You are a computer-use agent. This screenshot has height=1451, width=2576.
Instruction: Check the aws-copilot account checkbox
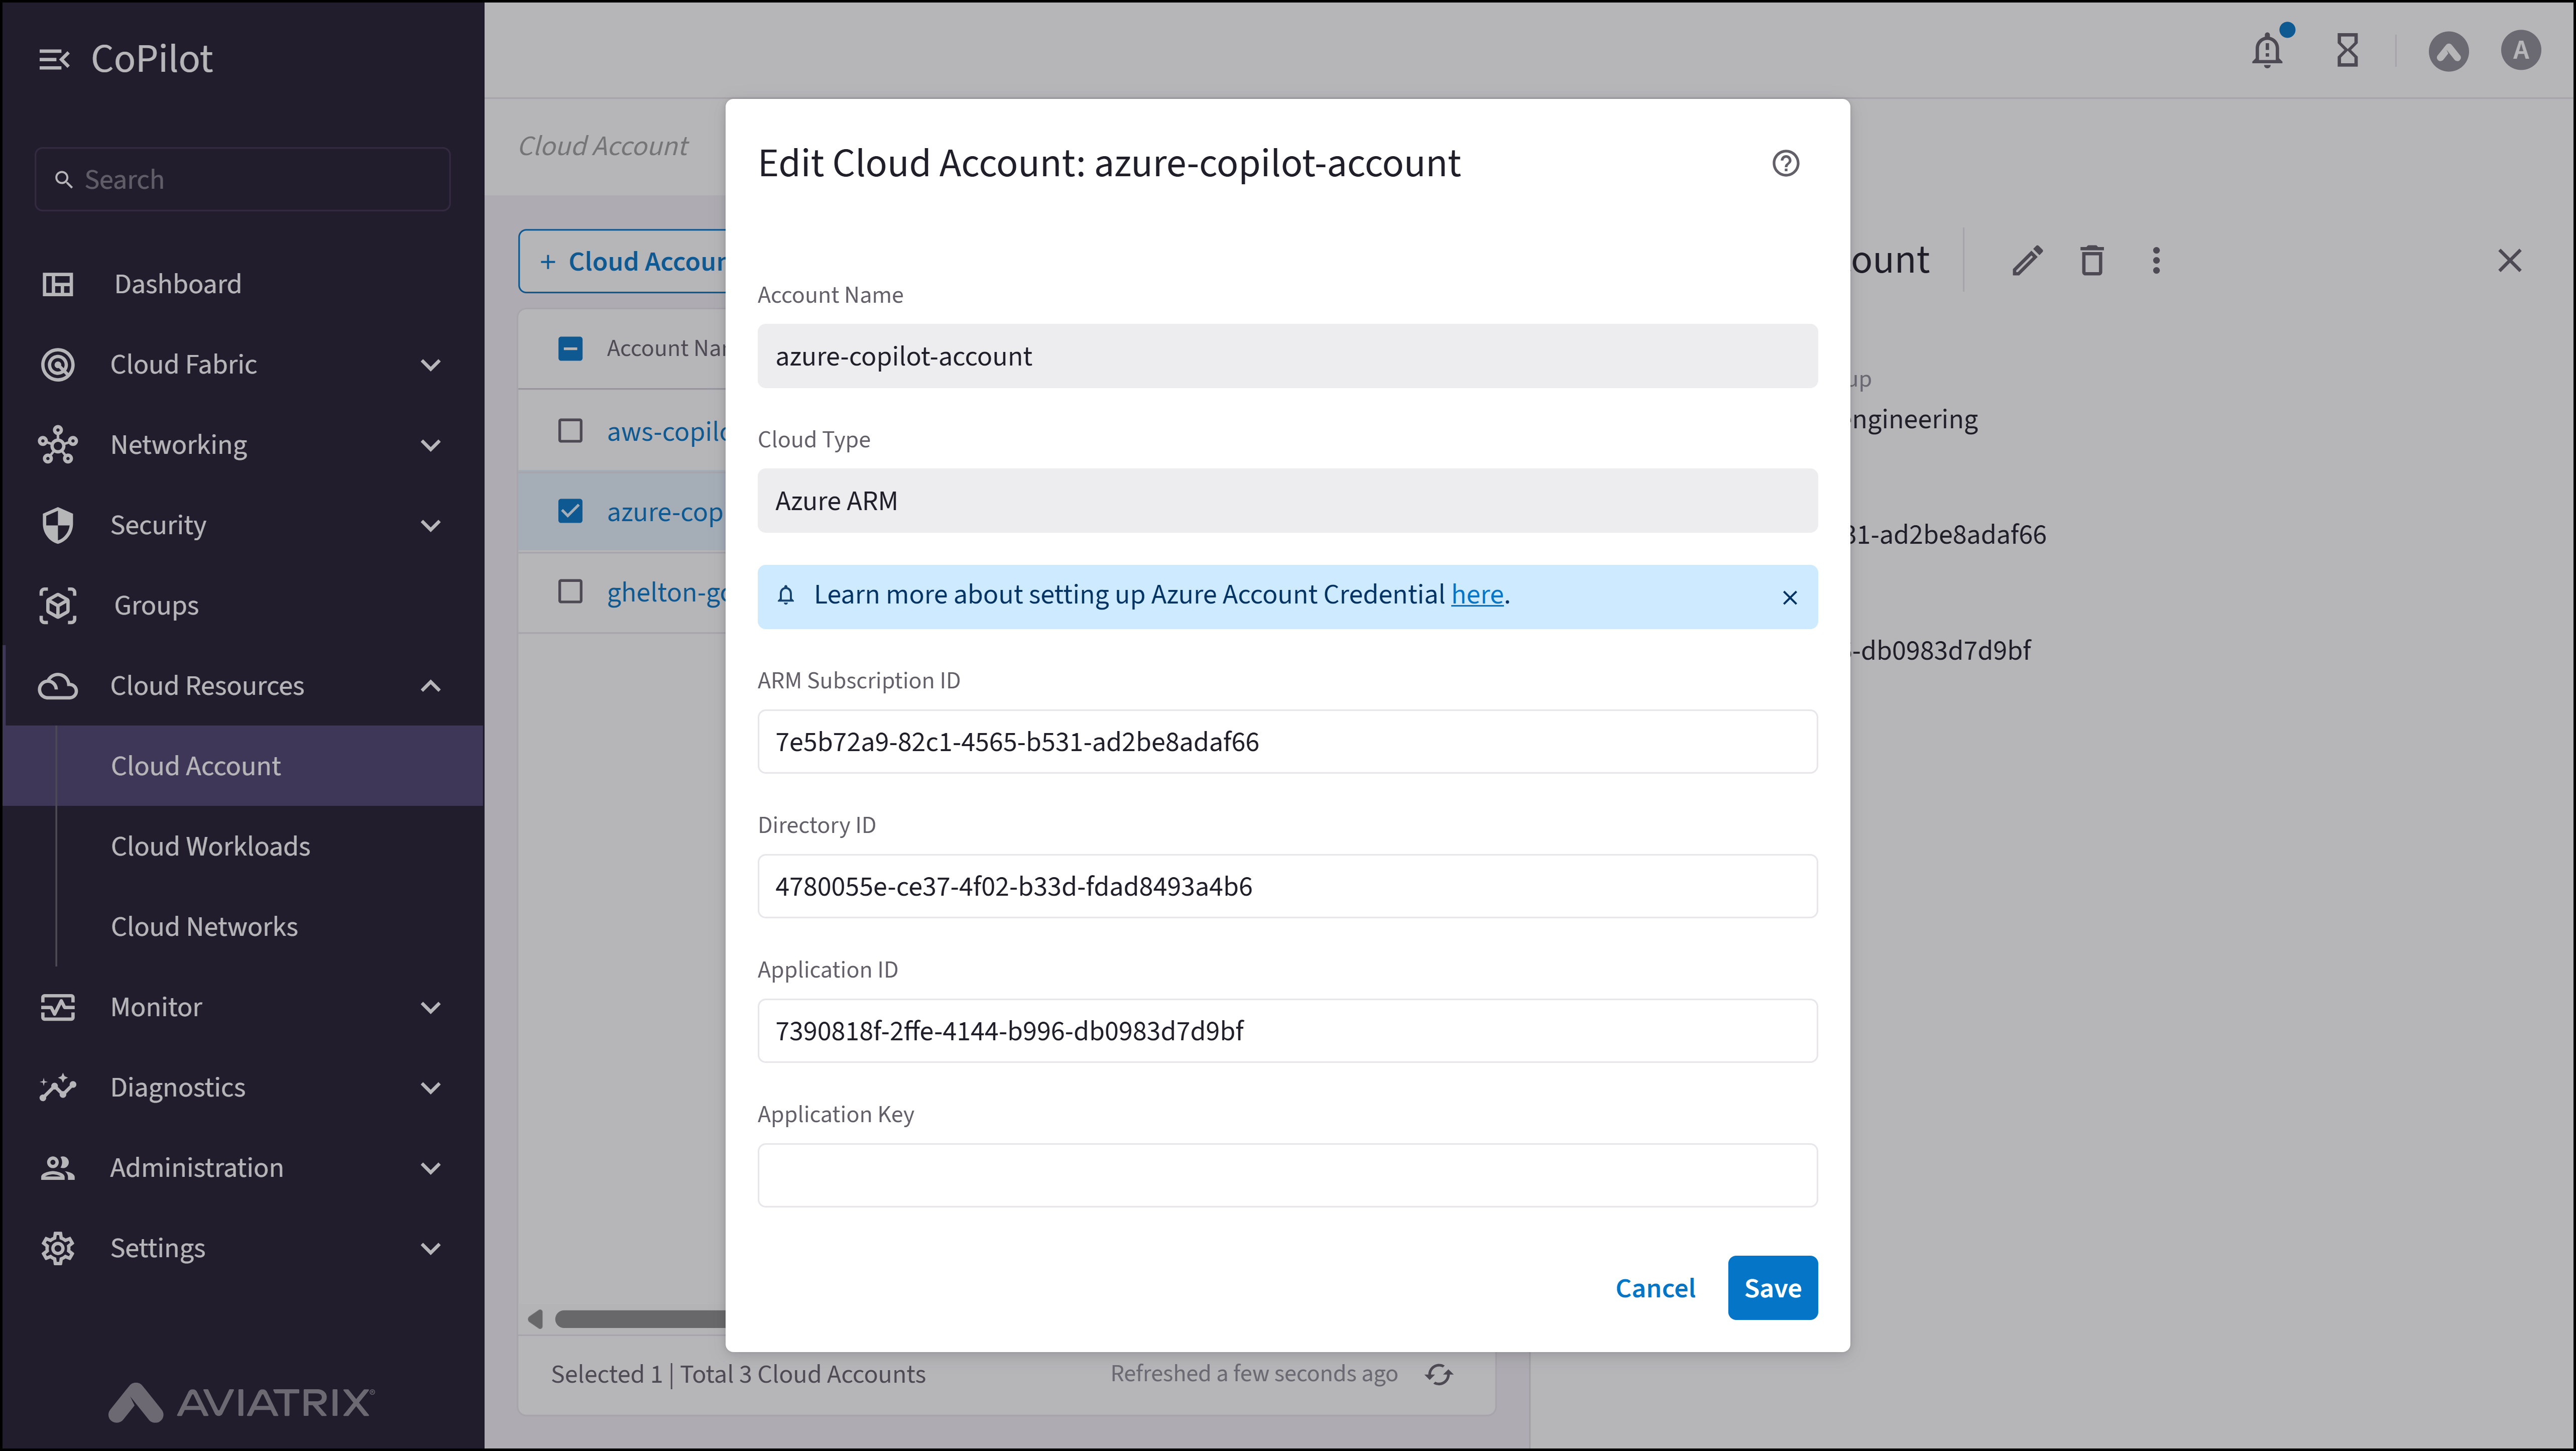point(570,430)
